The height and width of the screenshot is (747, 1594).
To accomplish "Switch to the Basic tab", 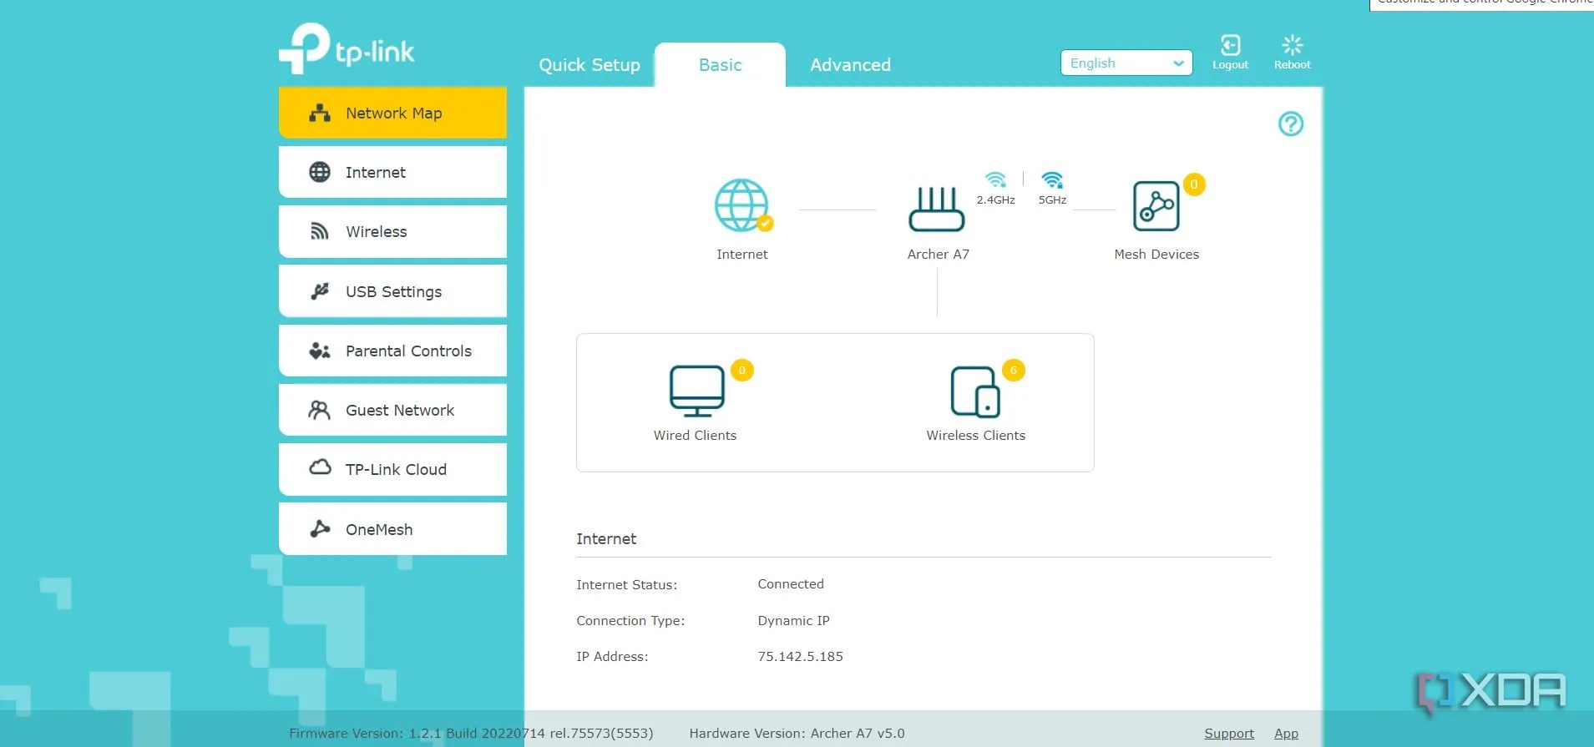I will [x=720, y=65].
